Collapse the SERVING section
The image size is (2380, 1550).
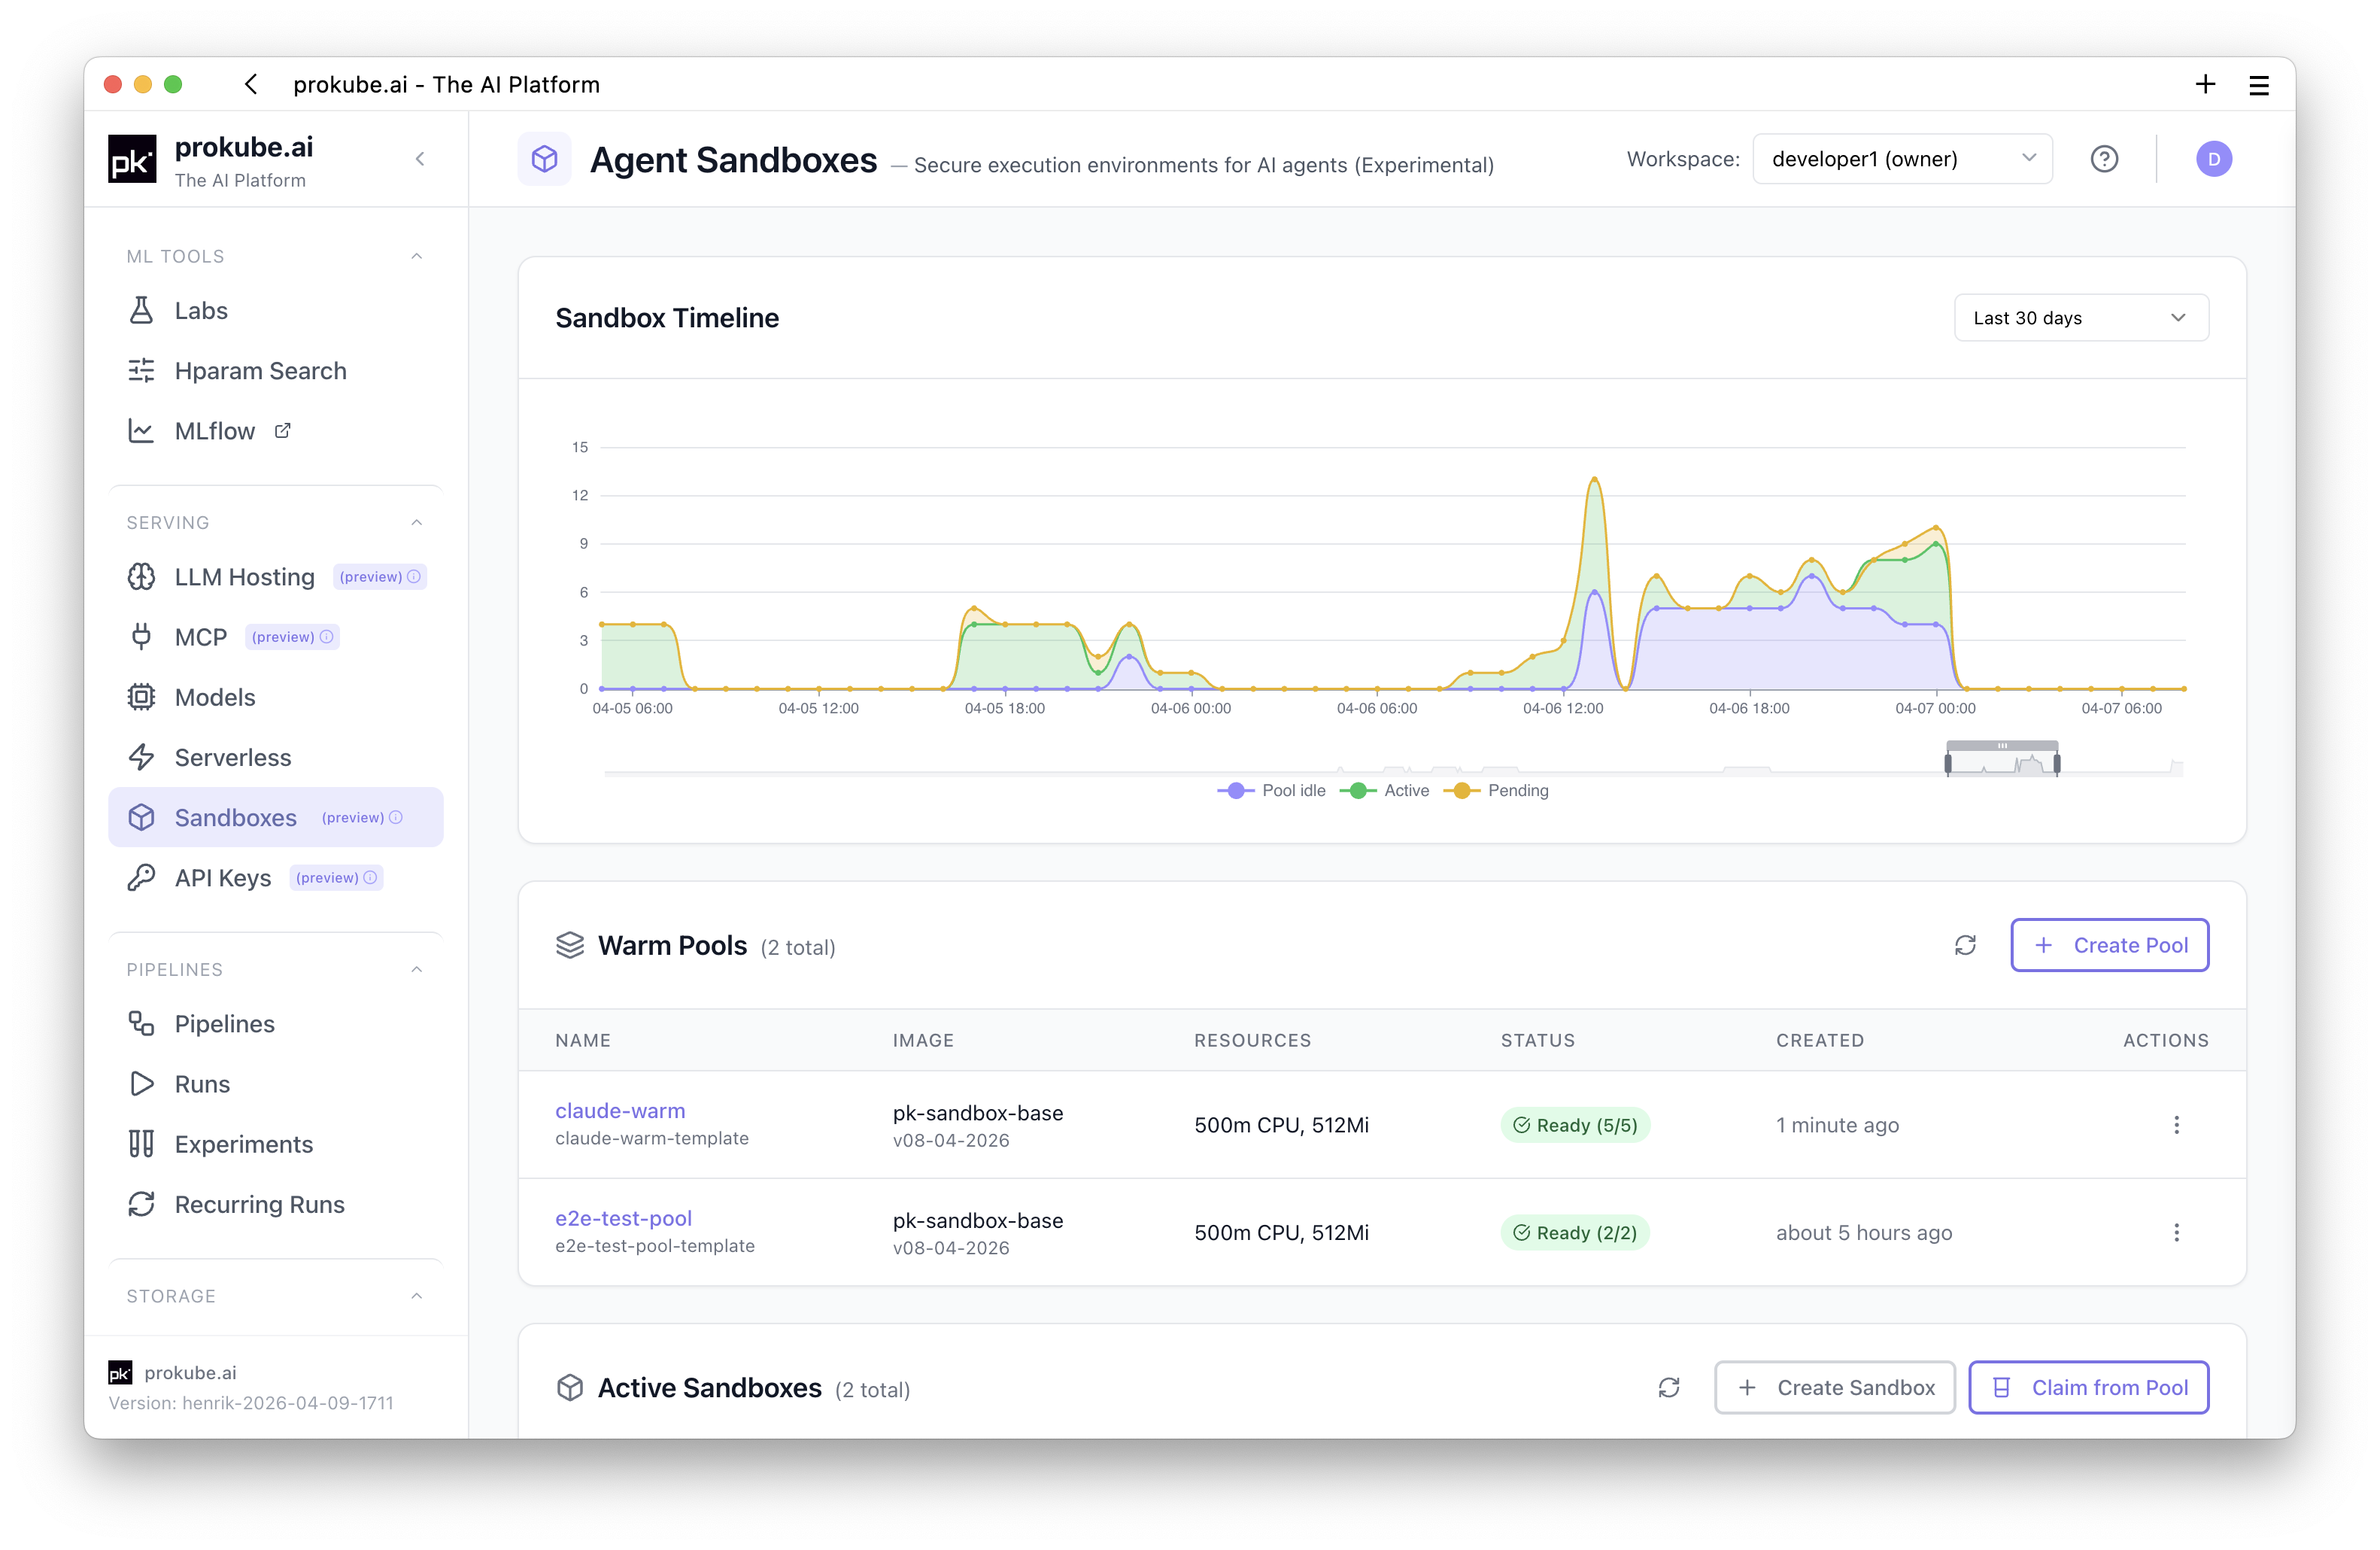[x=417, y=522]
